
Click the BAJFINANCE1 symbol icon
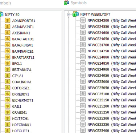pyautogui.click(x=7, y=51)
